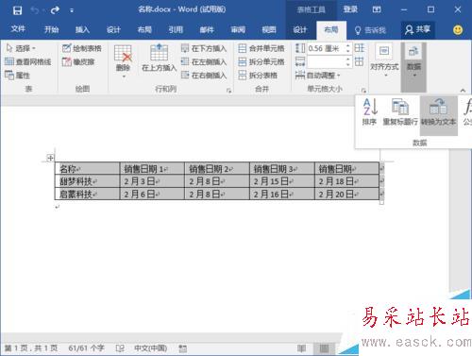Click the distribute columns icon
The height and width of the screenshot is (356, 472).
pos(360,61)
